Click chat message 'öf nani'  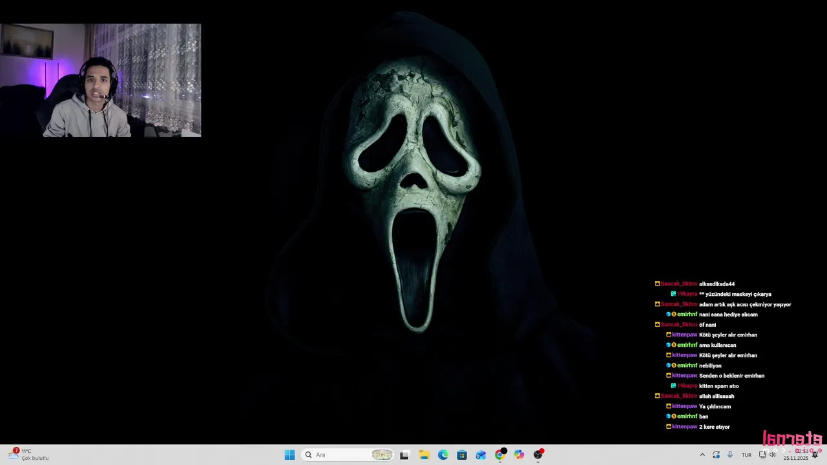point(707,325)
